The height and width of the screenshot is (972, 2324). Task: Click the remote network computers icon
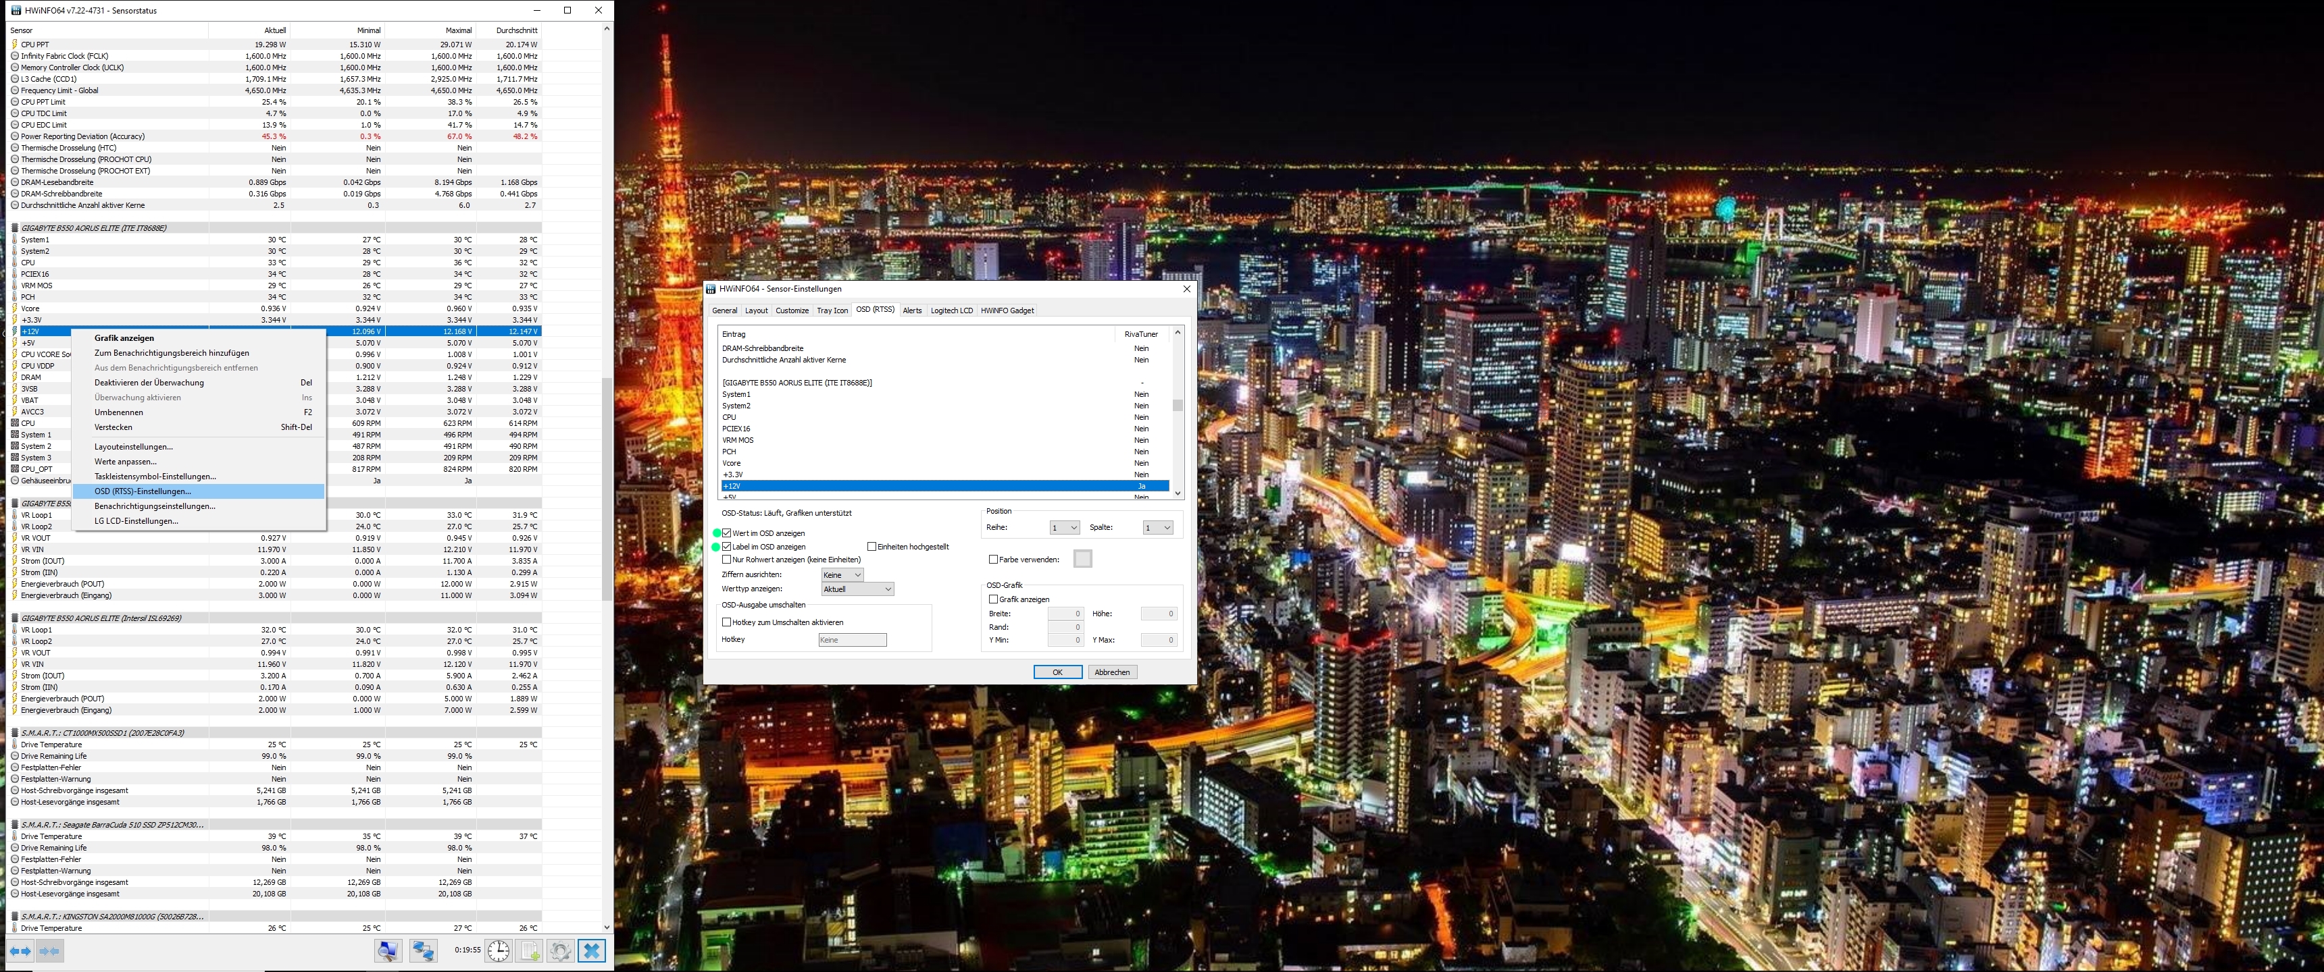[423, 950]
